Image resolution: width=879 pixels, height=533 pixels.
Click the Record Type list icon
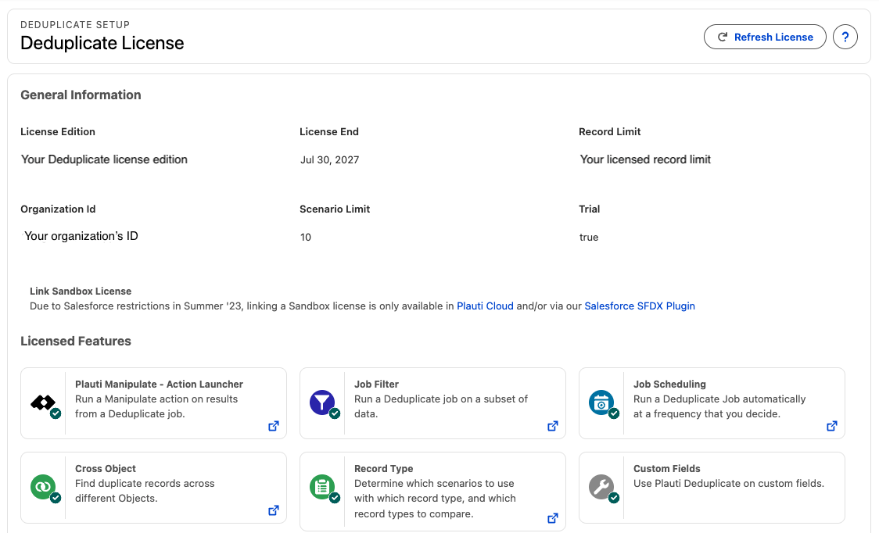point(321,486)
